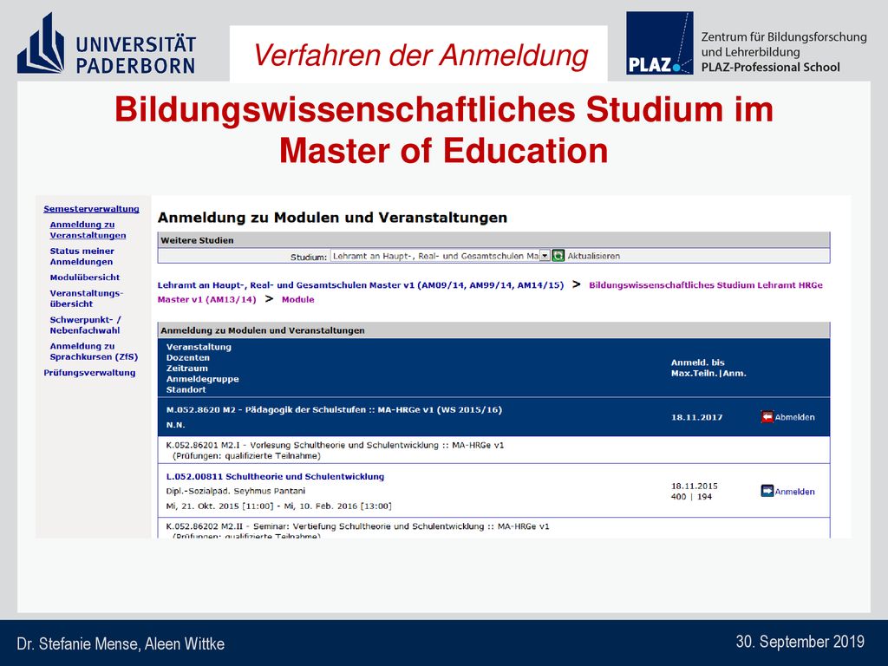Click the date 18.11.2017
Screen dimensions: 888x666
(x=696, y=417)
